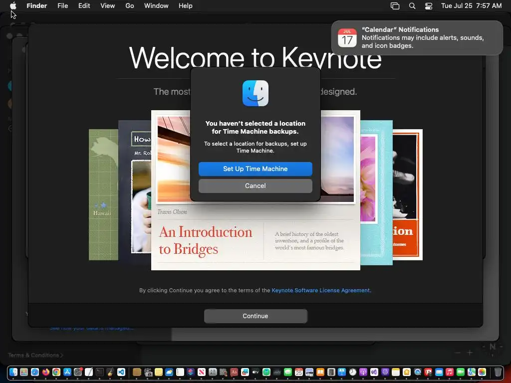Open Find My from the Dock
This screenshot has width=511, height=383.
point(266,372)
